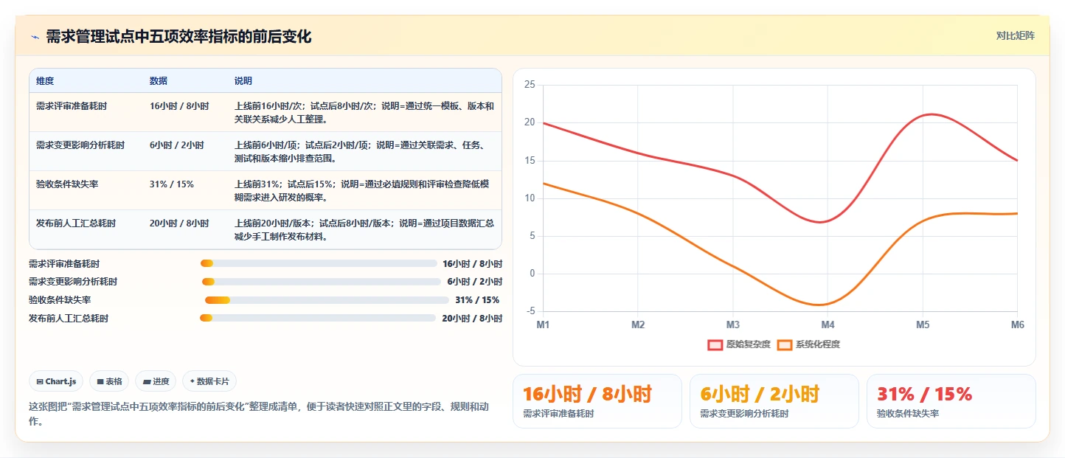Click the caption paragraph starting 这张图把
Screen dimensions: 1065x458
[x=259, y=414]
